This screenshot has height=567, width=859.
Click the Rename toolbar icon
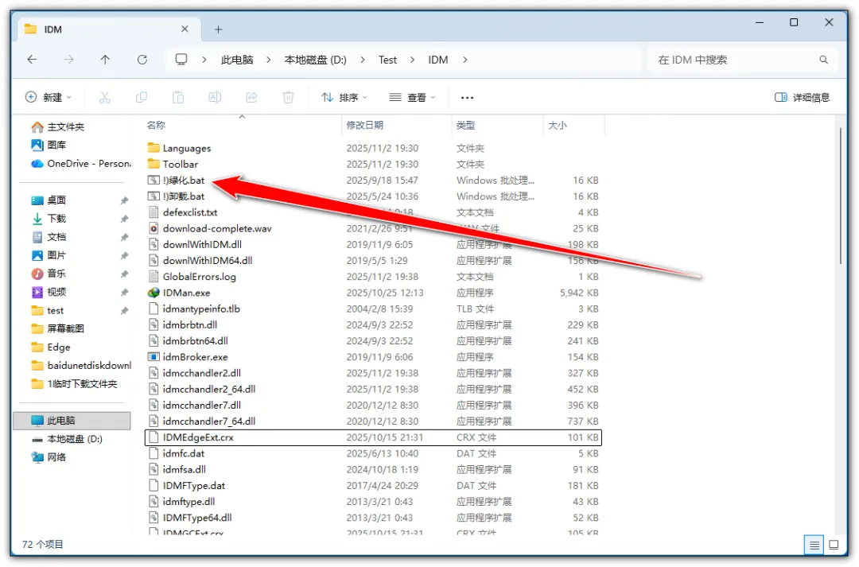tap(215, 98)
